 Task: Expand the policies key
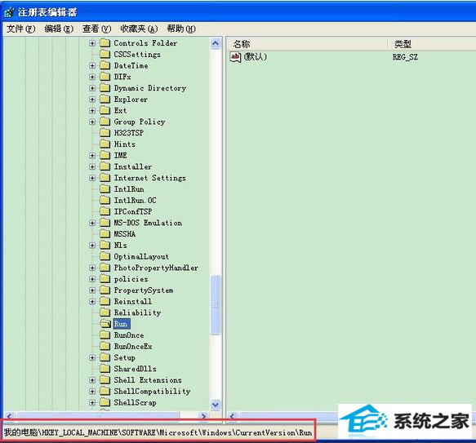pyautogui.click(x=92, y=279)
